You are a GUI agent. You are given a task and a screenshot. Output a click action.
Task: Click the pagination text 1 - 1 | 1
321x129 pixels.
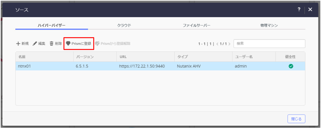point(205,44)
